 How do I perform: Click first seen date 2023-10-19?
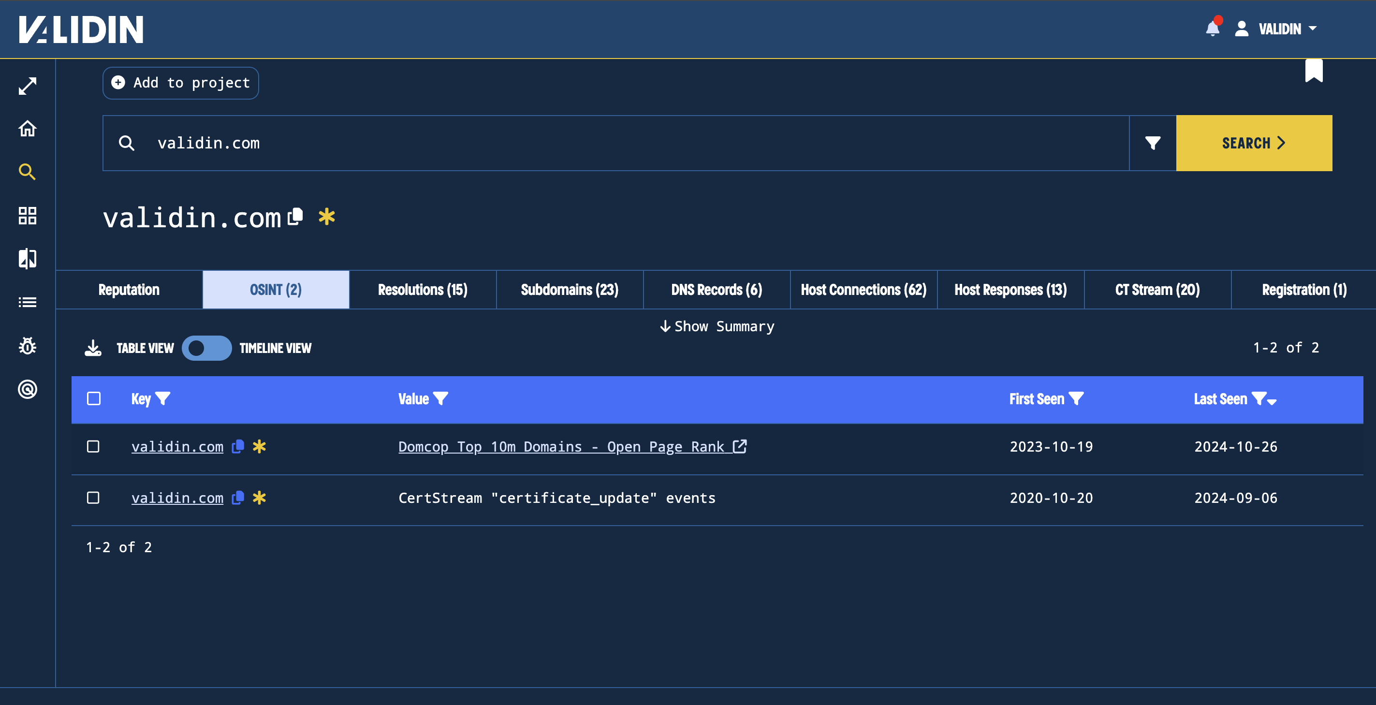(1051, 446)
